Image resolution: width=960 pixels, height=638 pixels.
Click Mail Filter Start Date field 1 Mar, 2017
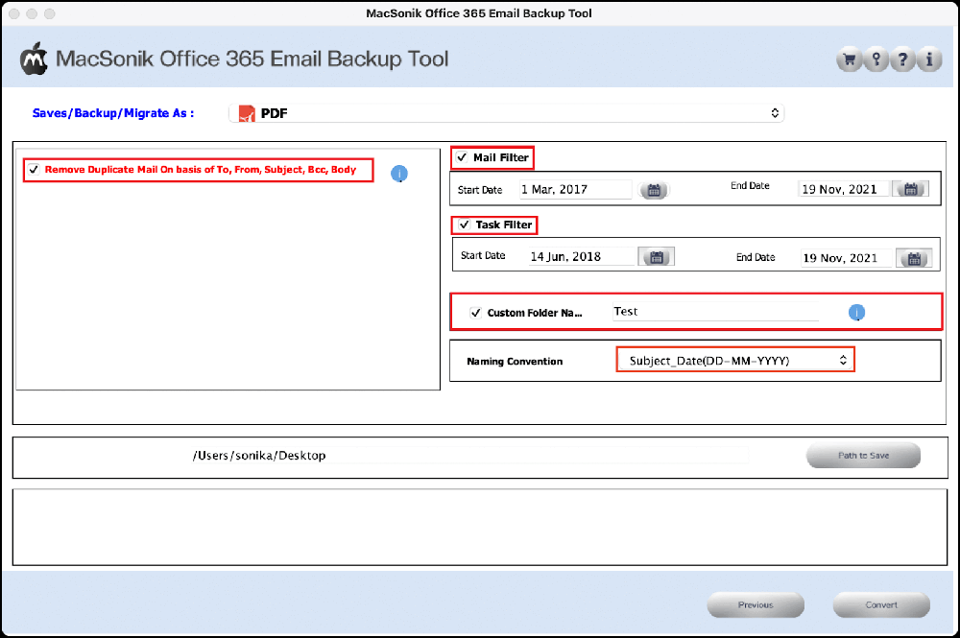(x=575, y=190)
